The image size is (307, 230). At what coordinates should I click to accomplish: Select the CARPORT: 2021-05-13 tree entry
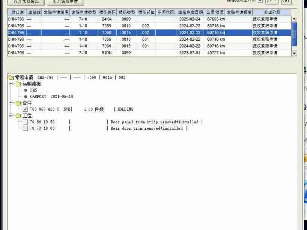tap(52, 96)
